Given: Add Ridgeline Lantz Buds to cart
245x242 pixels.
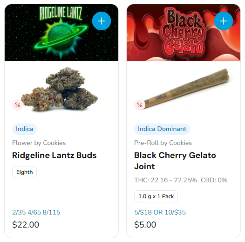Looking at the screenshot, I should 102,21.
